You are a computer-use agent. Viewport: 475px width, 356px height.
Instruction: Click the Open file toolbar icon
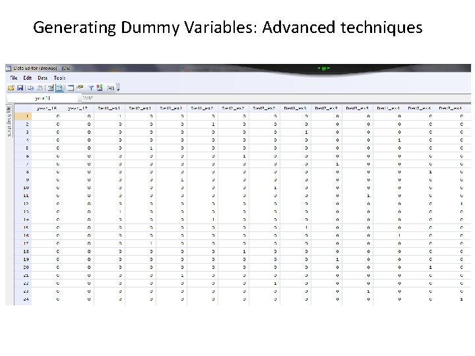[x=11, y=88]
